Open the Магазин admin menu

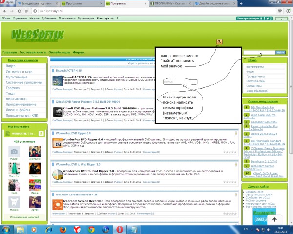coord(34,18)
